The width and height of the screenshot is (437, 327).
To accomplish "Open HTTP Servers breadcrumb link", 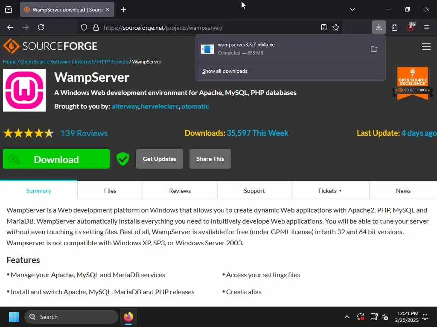I will click(x=113, y=62).
